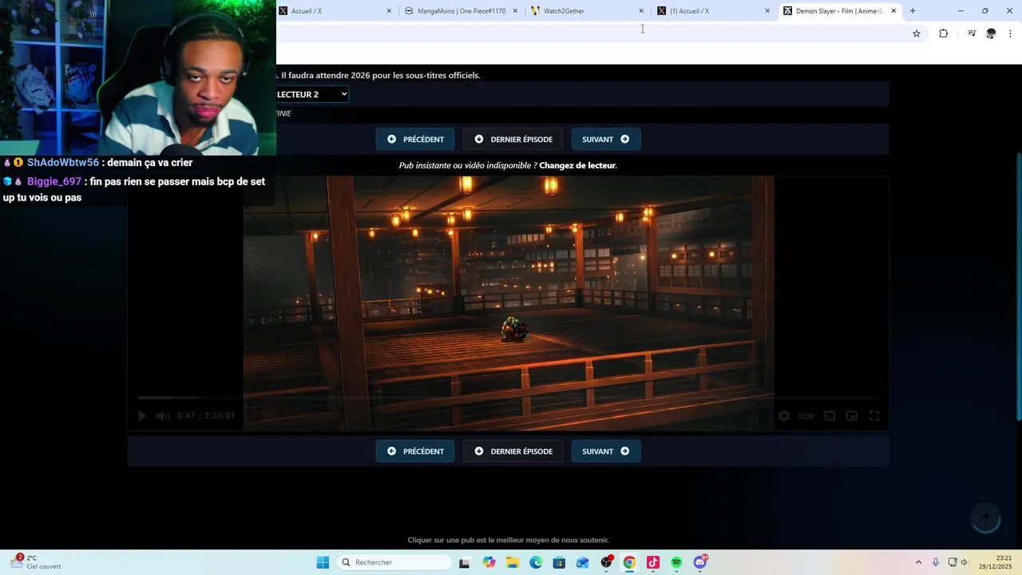Screen dimensions: 1022x575
Task: Open Copilot from the taskbar
Action: tap(489, 562)
